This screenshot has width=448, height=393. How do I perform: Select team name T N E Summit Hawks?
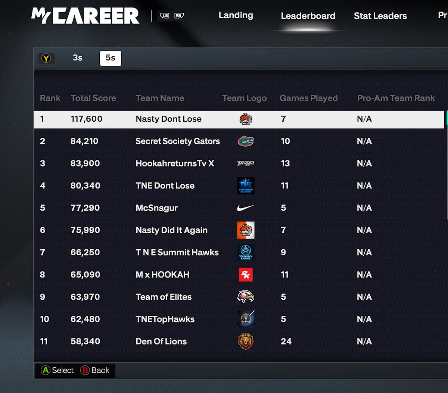(177, 252)
